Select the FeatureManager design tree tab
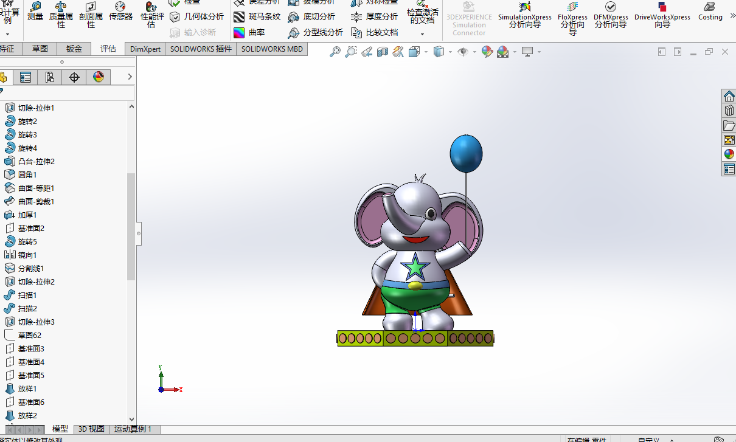 tap(5, 77)
